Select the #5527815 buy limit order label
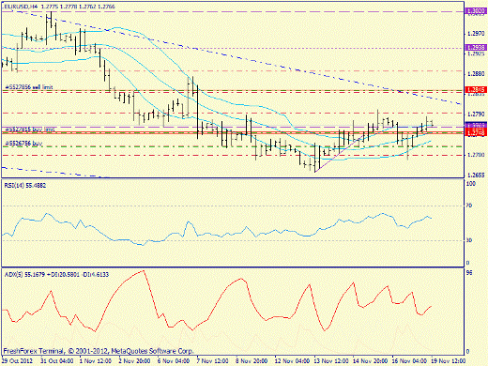This screenshot has width=488, height=366. tap(30, 130)
